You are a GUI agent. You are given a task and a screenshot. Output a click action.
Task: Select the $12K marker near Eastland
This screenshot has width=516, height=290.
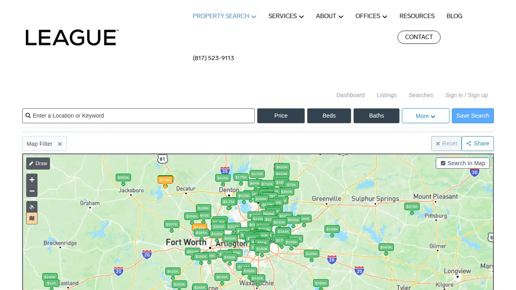[x=52, y=283]
